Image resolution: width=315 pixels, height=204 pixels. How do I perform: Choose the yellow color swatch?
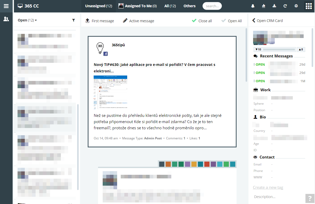(194, 164)
